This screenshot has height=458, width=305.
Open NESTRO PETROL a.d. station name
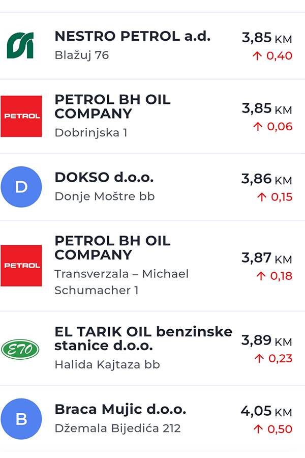tap(132, 37)
